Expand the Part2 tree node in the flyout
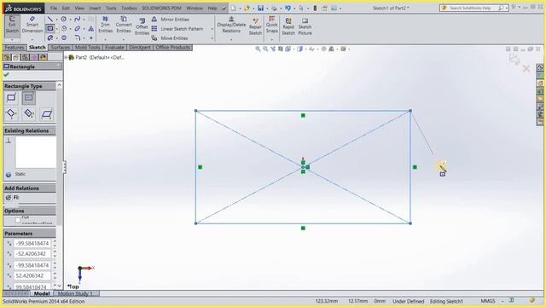Screen dimensions: 546x307 [x=66, y=57]
